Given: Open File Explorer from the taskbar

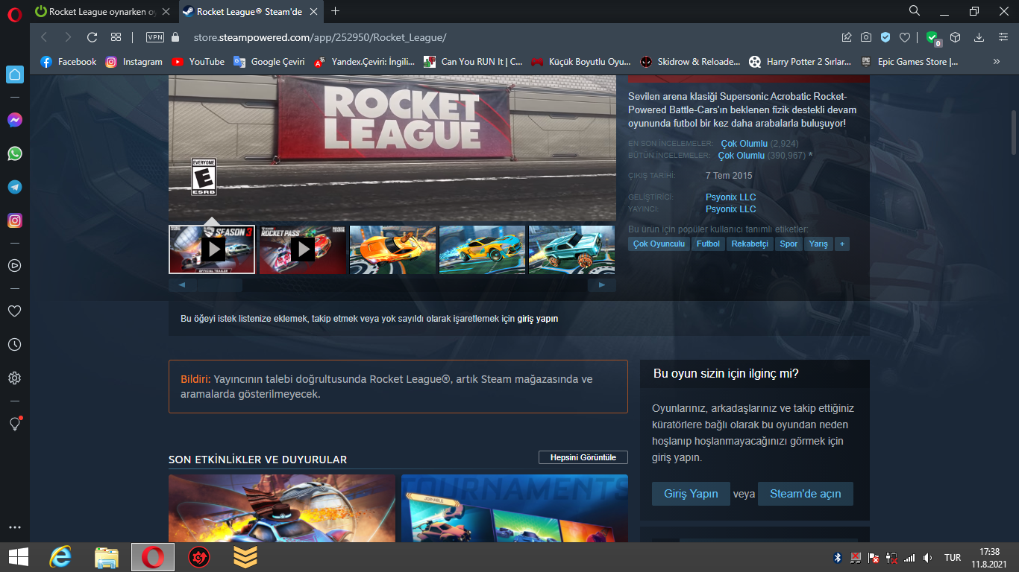Looking at the screenshot, I should click(107, 556).
